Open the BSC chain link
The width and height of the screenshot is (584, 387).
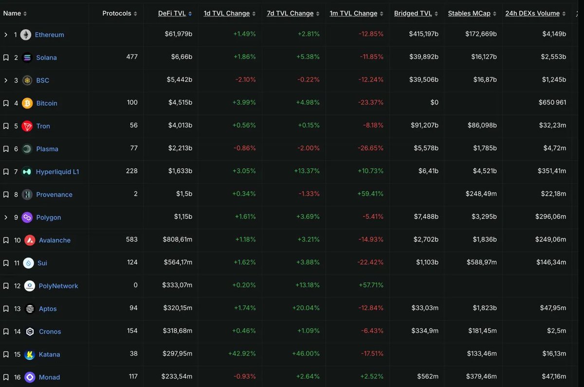pos(42,80)
